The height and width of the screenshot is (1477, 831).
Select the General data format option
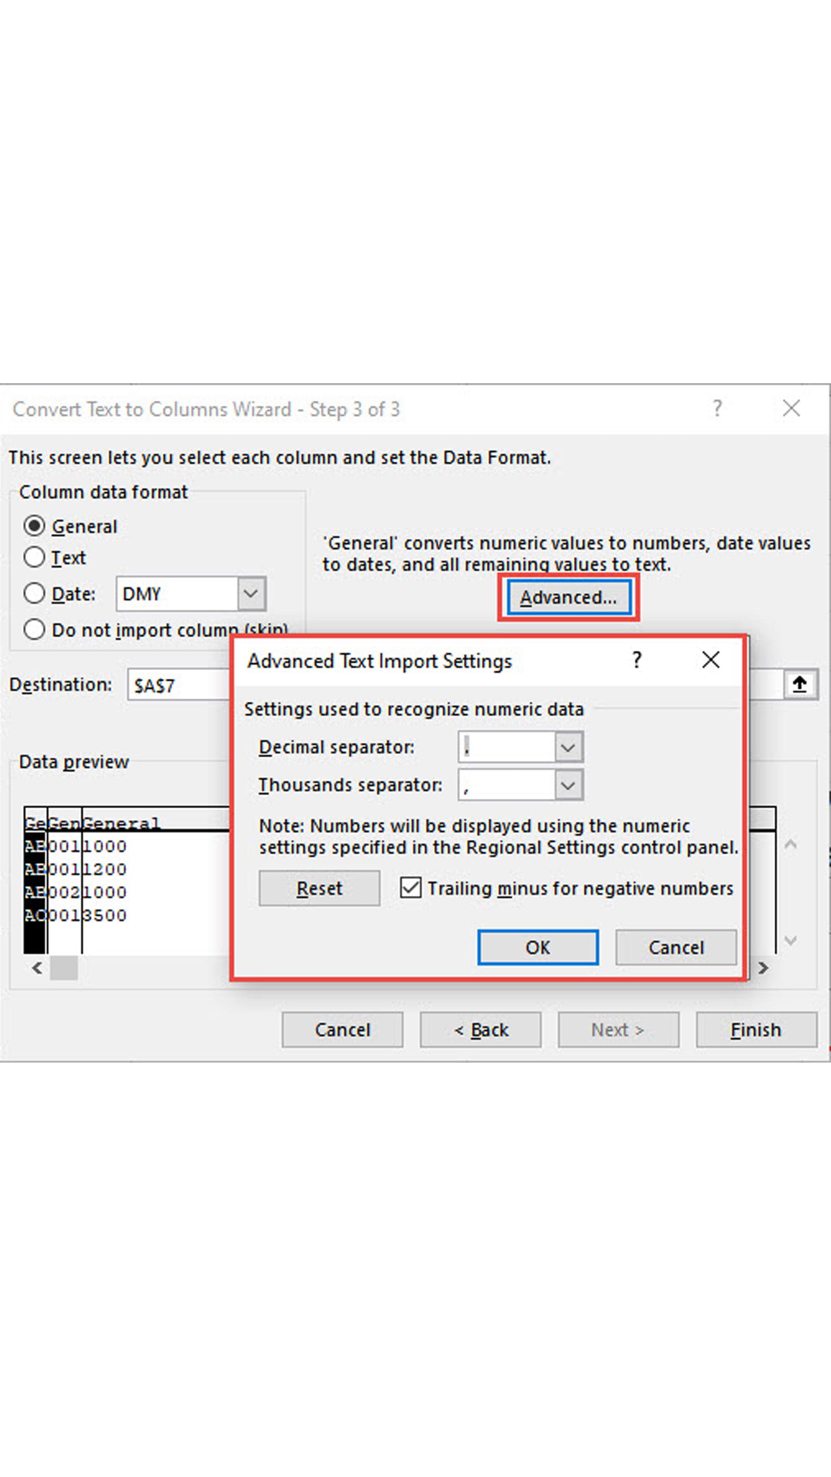[34, 526]
